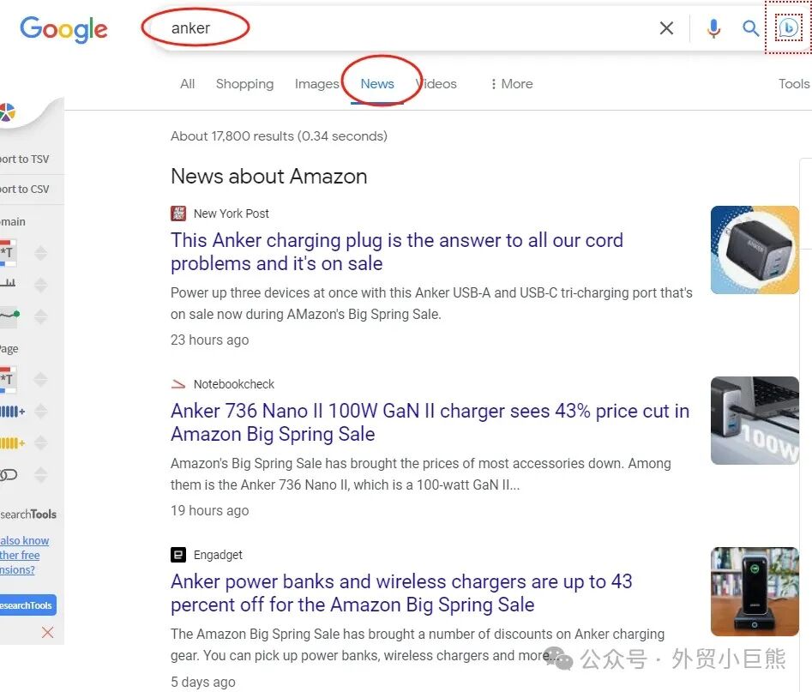Click the Amazon's Big Spring Sale snippet

pos(420,474)
